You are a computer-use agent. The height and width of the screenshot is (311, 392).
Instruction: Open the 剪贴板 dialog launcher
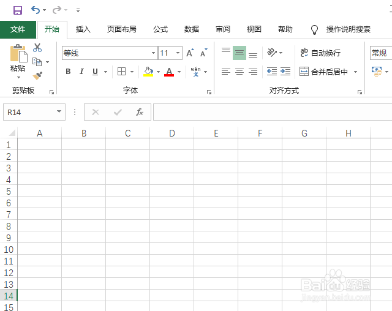(x=51, y=92)
